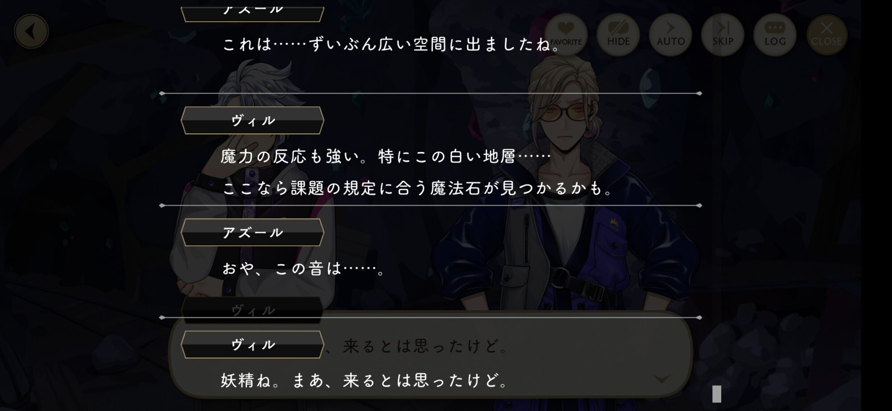Tap the bottom line 妖精ね。まあ、来るとは思ったけど
The image size is (892, 411).
click(x=364, y=381)
